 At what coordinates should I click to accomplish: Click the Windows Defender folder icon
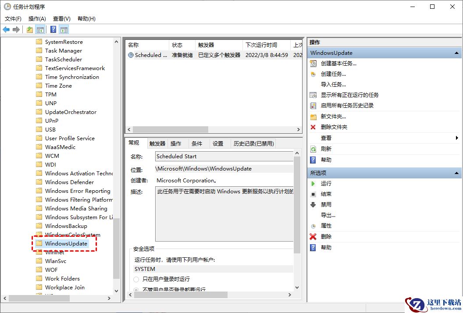(x=39, y=182)
